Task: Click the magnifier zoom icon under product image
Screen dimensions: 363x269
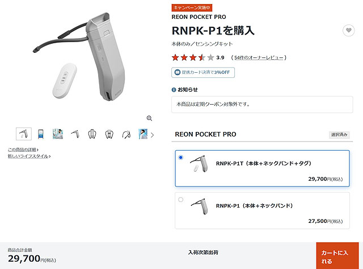Action: click(149, 118)
